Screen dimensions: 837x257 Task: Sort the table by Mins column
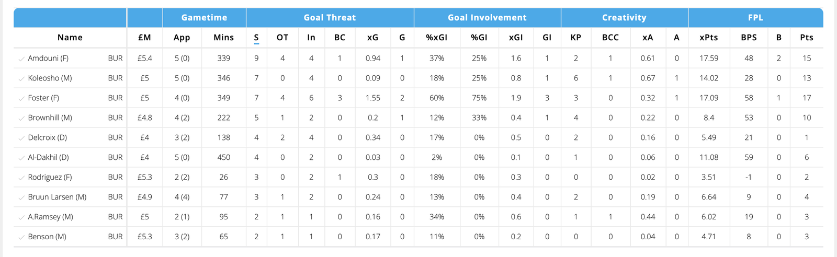223,38
